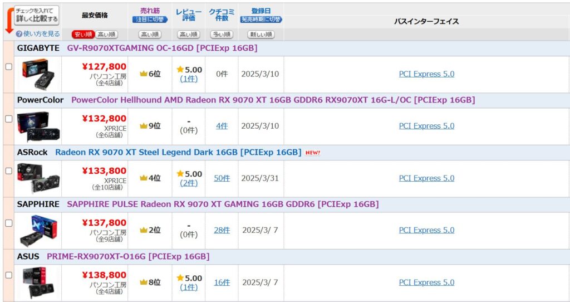
Task: Click the ¥138,800 price
Action: tap(104, 275)
